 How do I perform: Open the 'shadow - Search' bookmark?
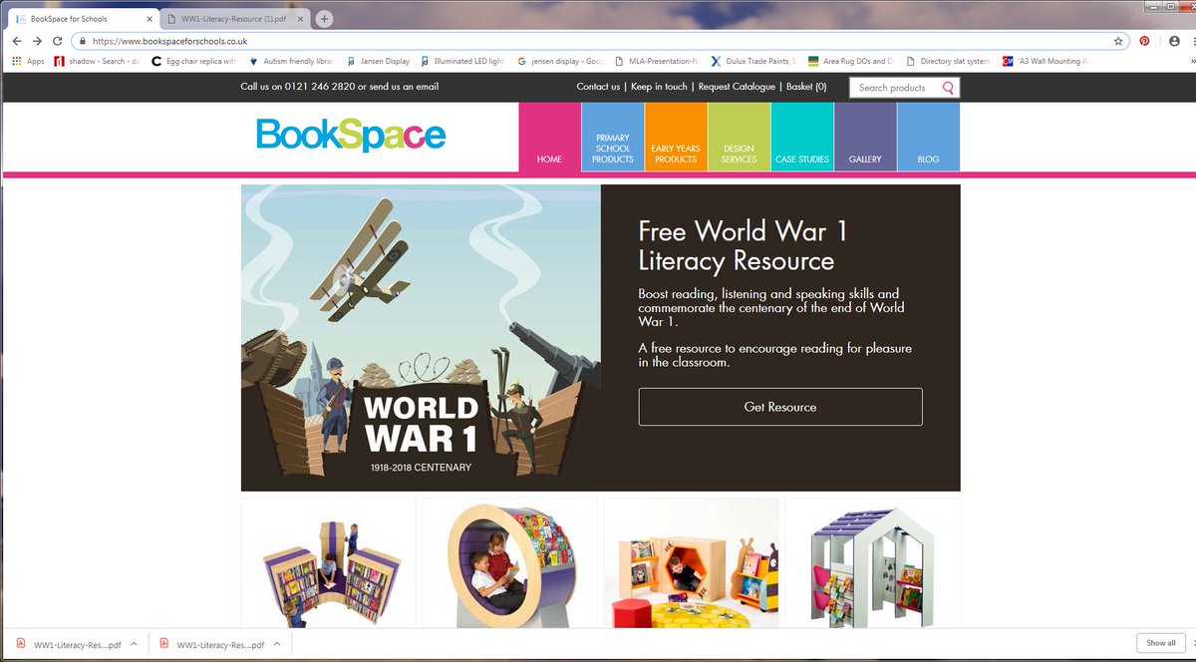click(98, 61)
